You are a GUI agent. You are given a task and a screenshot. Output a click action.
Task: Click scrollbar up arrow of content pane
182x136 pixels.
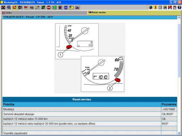click(x=179, y=18)
